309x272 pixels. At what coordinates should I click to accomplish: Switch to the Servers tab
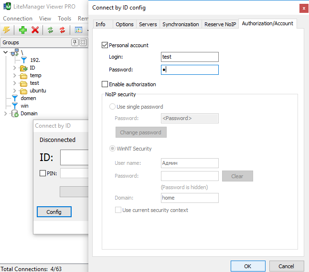click(x=148, y=24)
